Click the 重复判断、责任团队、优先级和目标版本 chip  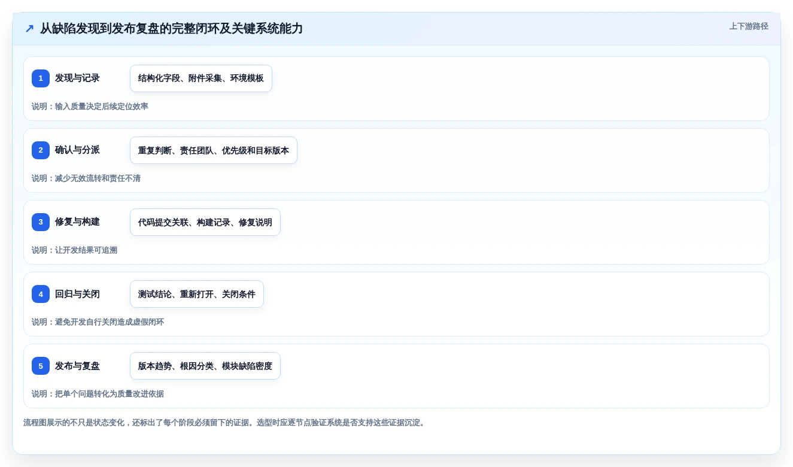214,150
